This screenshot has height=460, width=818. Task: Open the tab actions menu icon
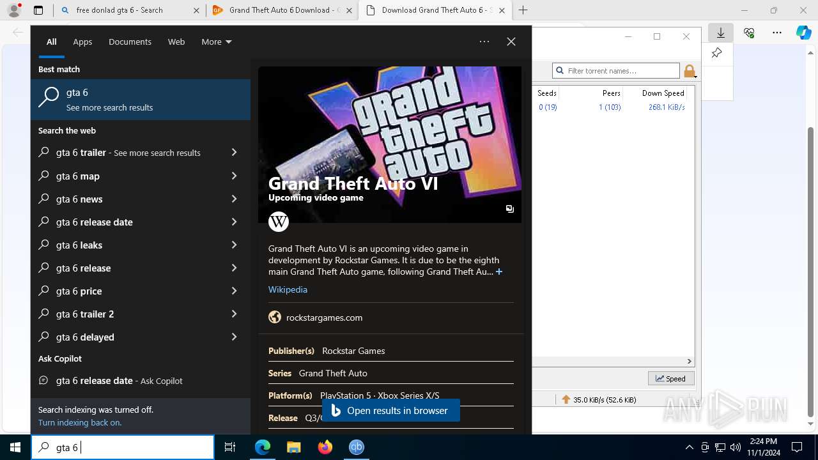38,10
